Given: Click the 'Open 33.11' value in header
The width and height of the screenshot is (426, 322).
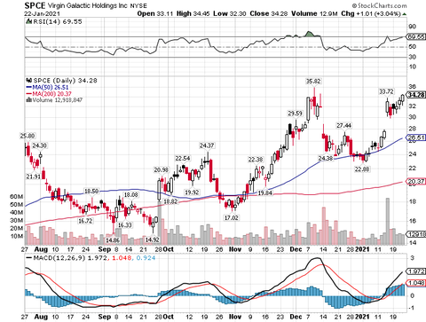Looking at the screenshot, I should (155, 14).
